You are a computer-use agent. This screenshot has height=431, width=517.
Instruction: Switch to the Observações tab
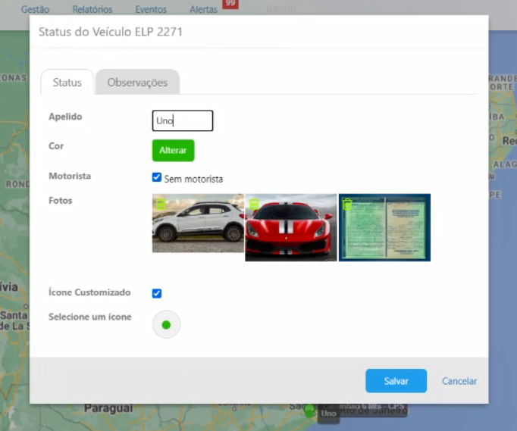[137, 83]
